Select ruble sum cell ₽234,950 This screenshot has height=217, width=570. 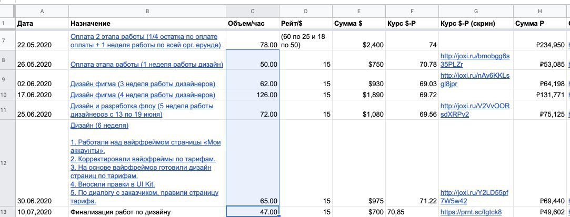pos(539,40)
